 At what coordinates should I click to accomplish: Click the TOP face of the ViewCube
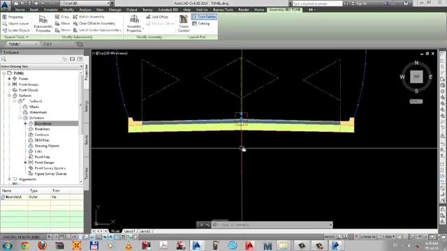416,77
